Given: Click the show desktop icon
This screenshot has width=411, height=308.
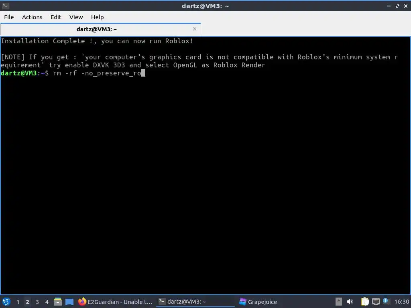Looking at the screenshot, I should click(x=69, y=302).
